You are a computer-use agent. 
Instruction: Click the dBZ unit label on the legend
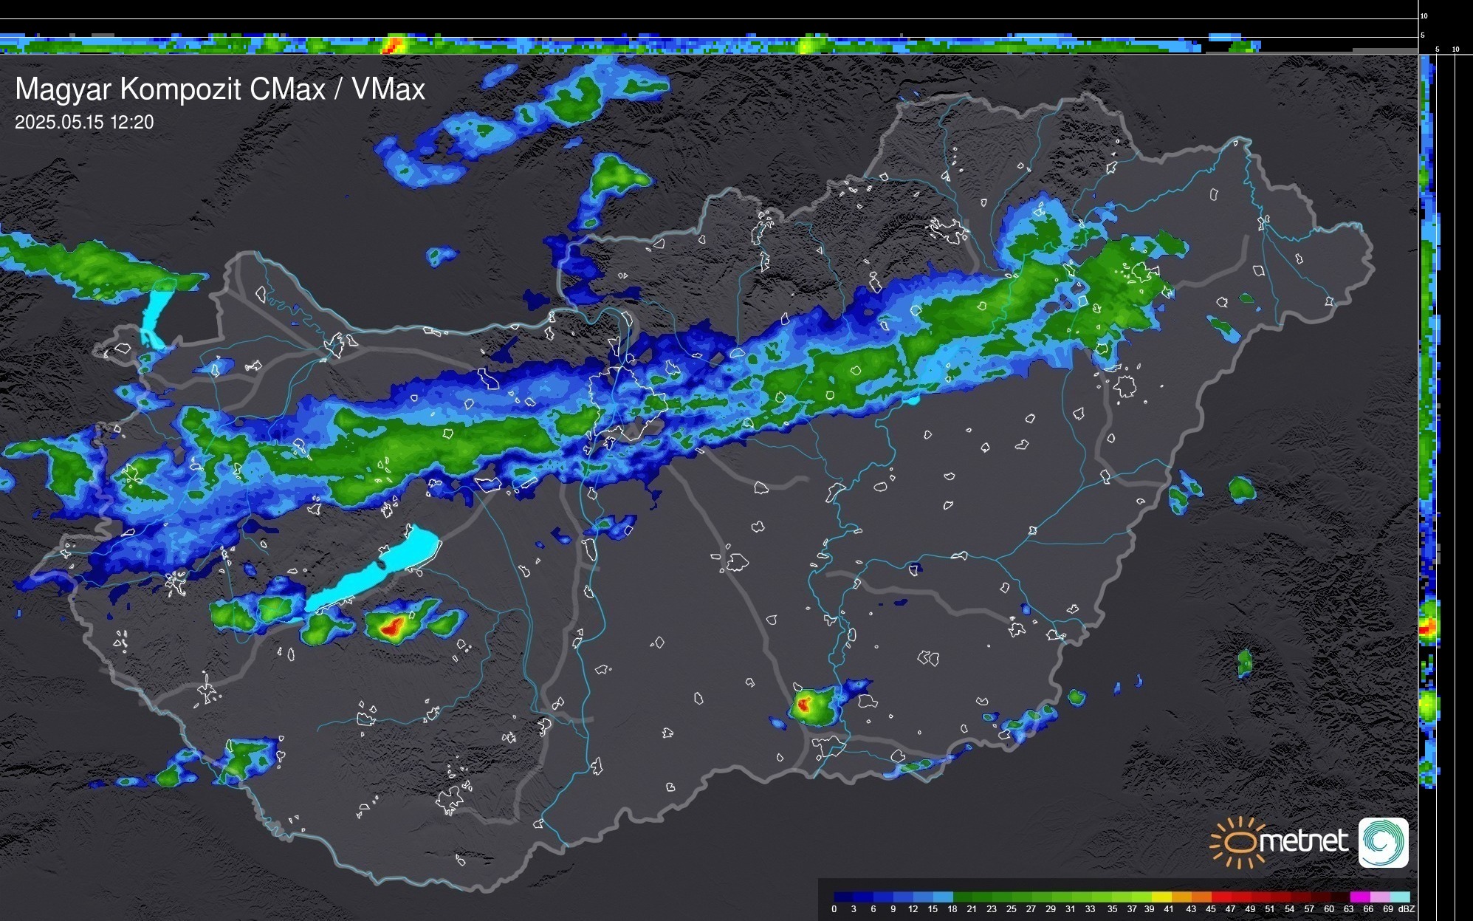(x=1407, y=909)
